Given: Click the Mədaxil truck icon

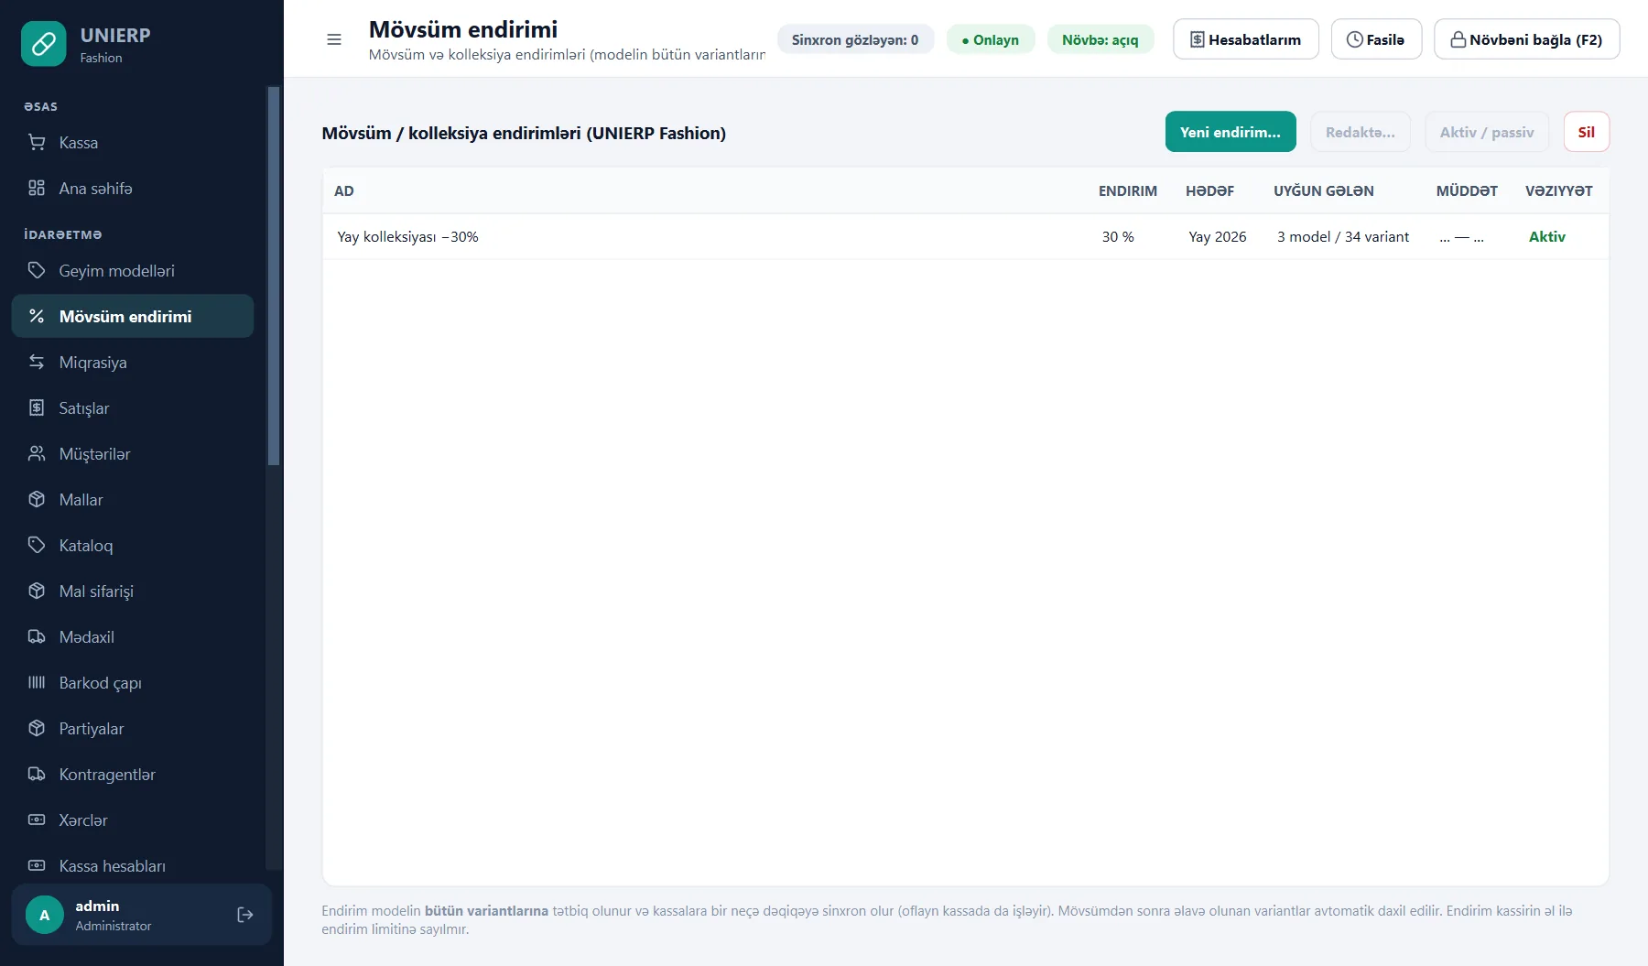Looking at the screenshot, I should pos(37,637).
